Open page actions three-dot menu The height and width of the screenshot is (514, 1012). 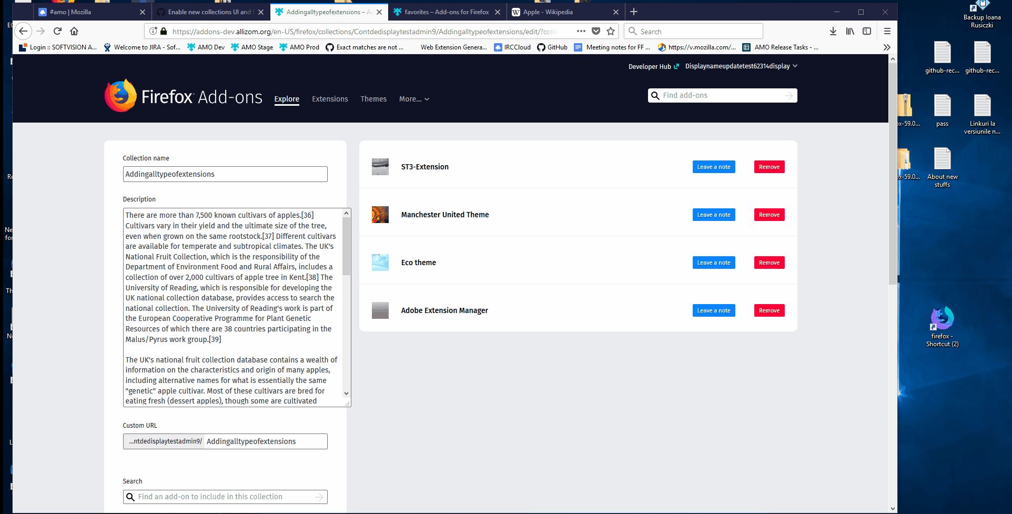581,31
